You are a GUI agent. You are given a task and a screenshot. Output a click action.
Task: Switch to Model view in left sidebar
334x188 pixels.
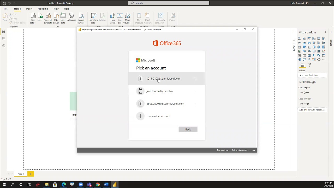4,46
